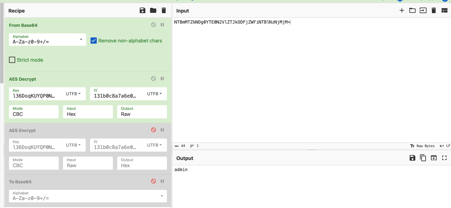Set breakpoint on AES Decrypt

(x=162, y=79)
